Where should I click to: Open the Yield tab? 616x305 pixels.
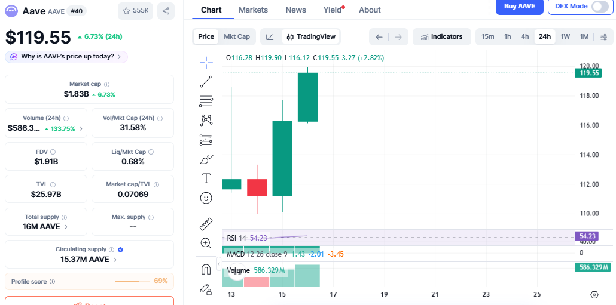tap(333, 10)
